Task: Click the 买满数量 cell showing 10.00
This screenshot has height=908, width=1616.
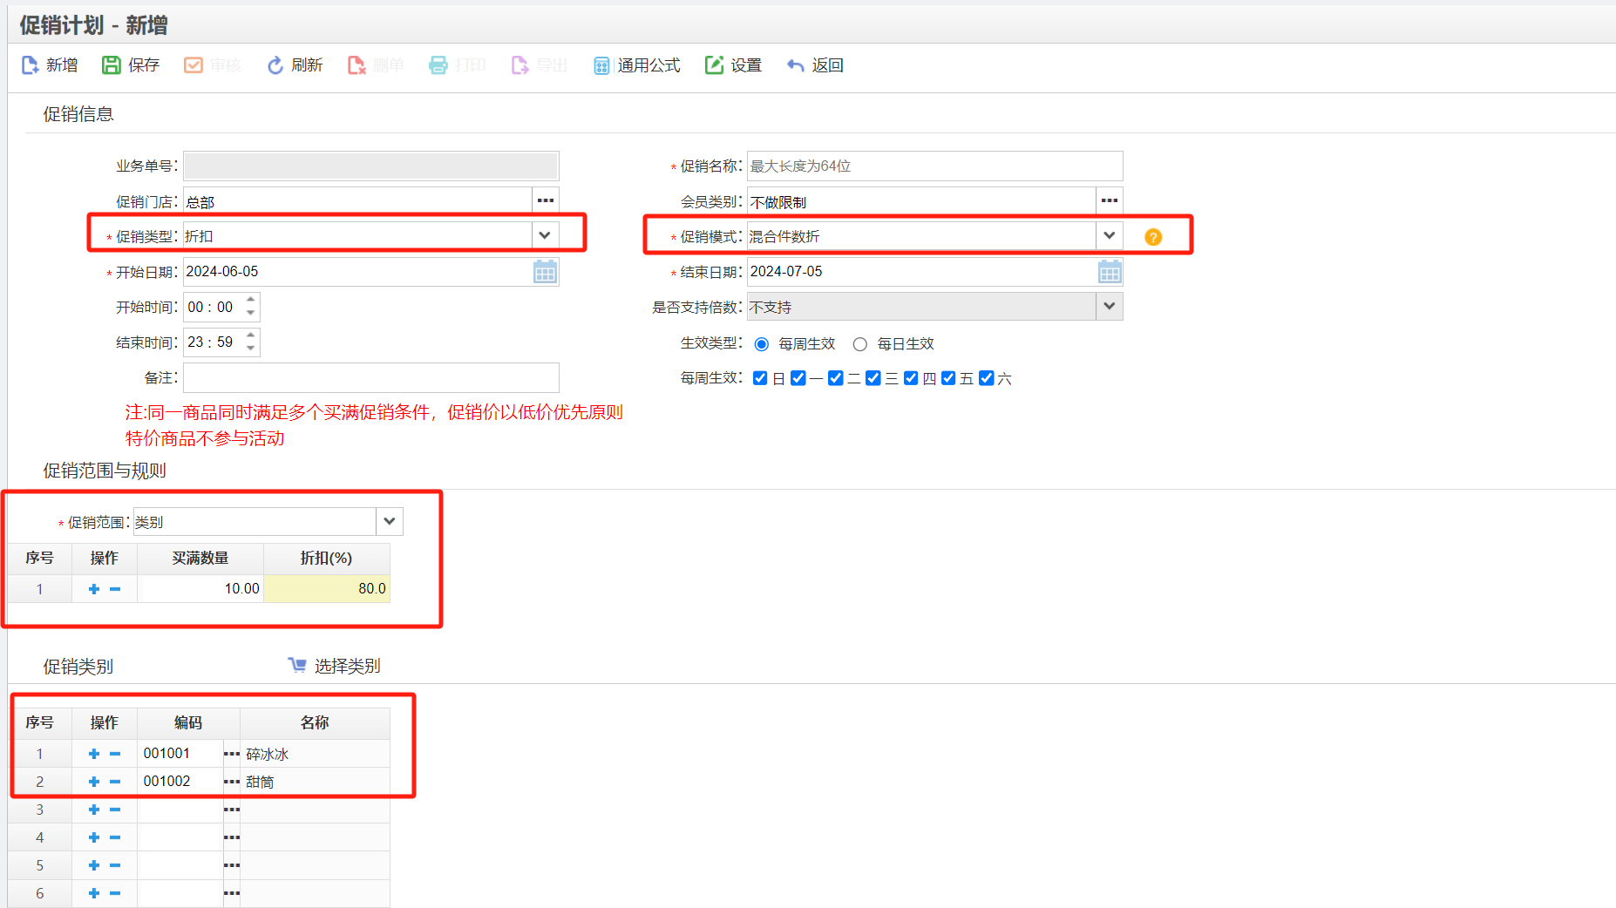Action: (x=200, y=589)
